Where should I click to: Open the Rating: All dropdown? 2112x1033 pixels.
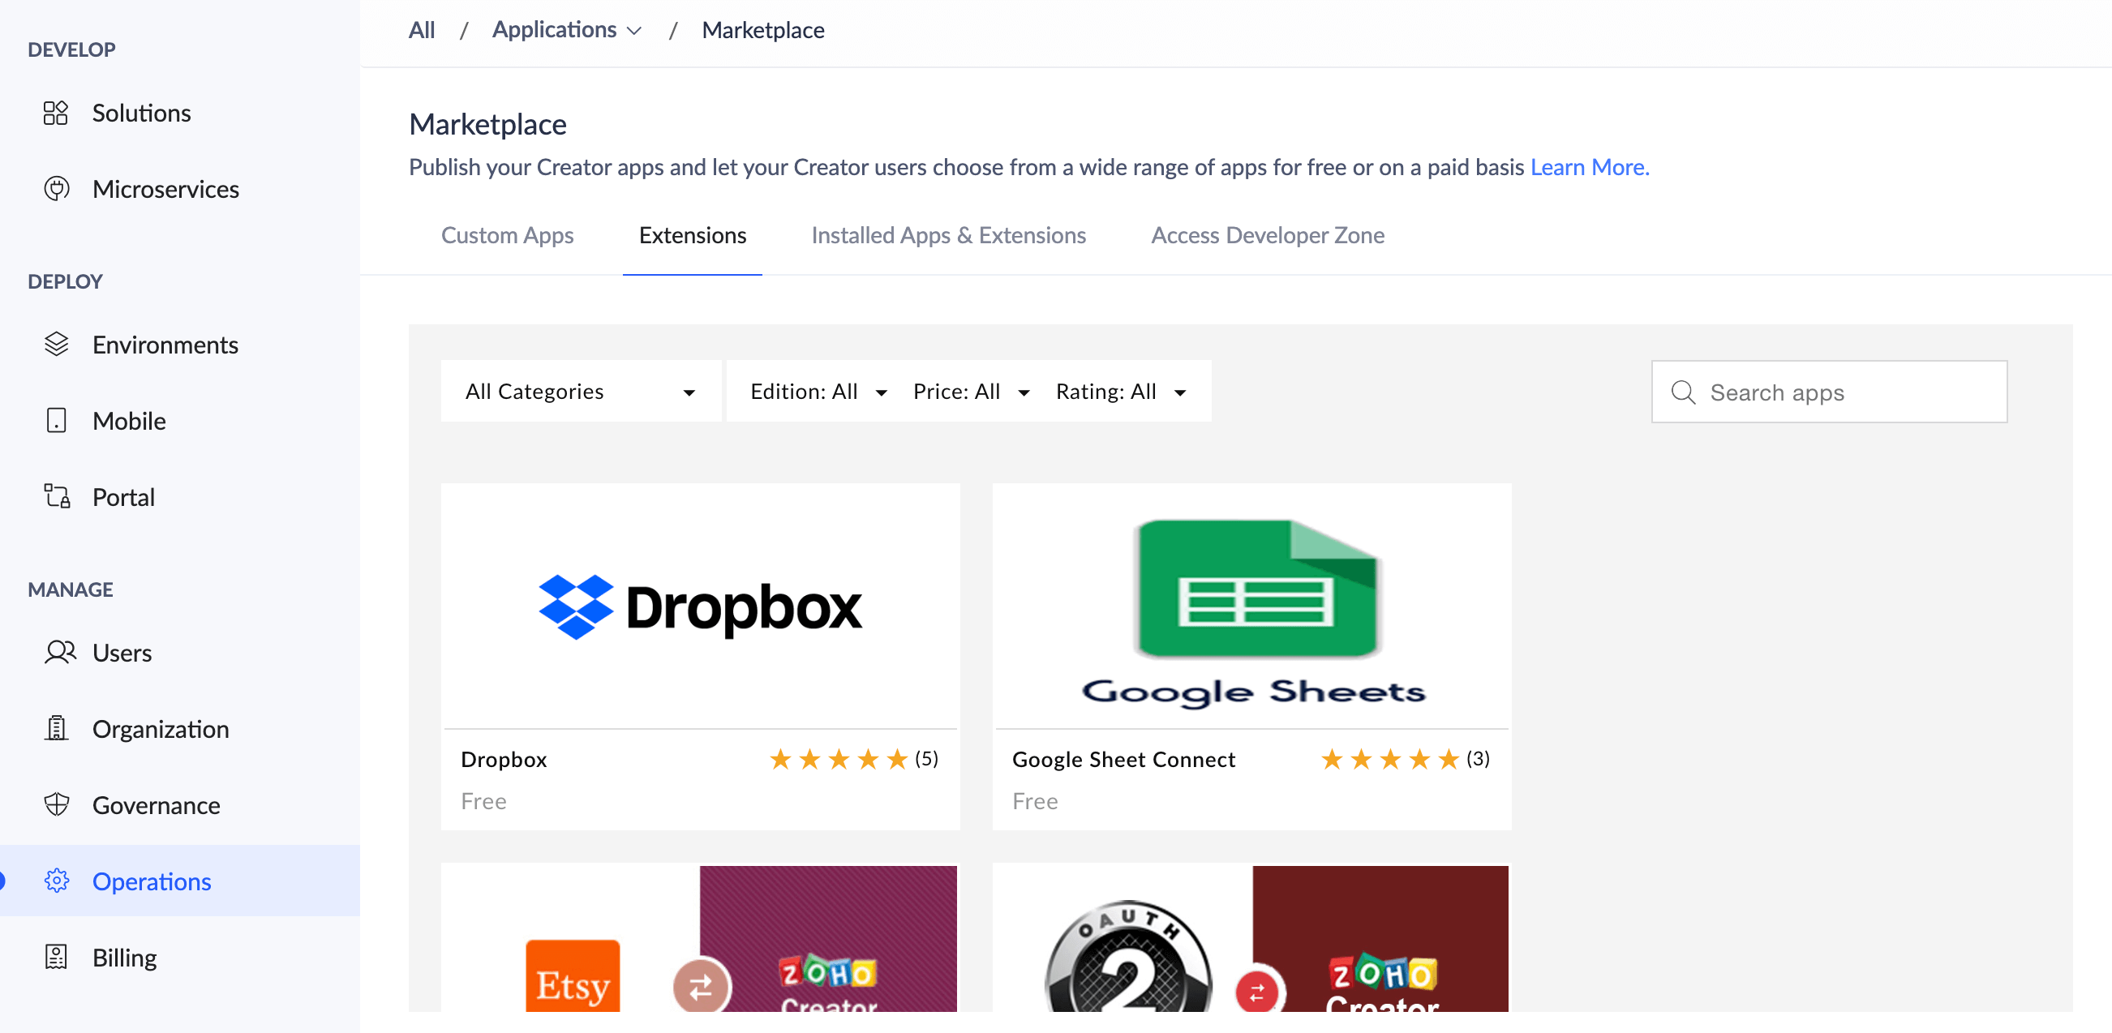(1121, 391)
